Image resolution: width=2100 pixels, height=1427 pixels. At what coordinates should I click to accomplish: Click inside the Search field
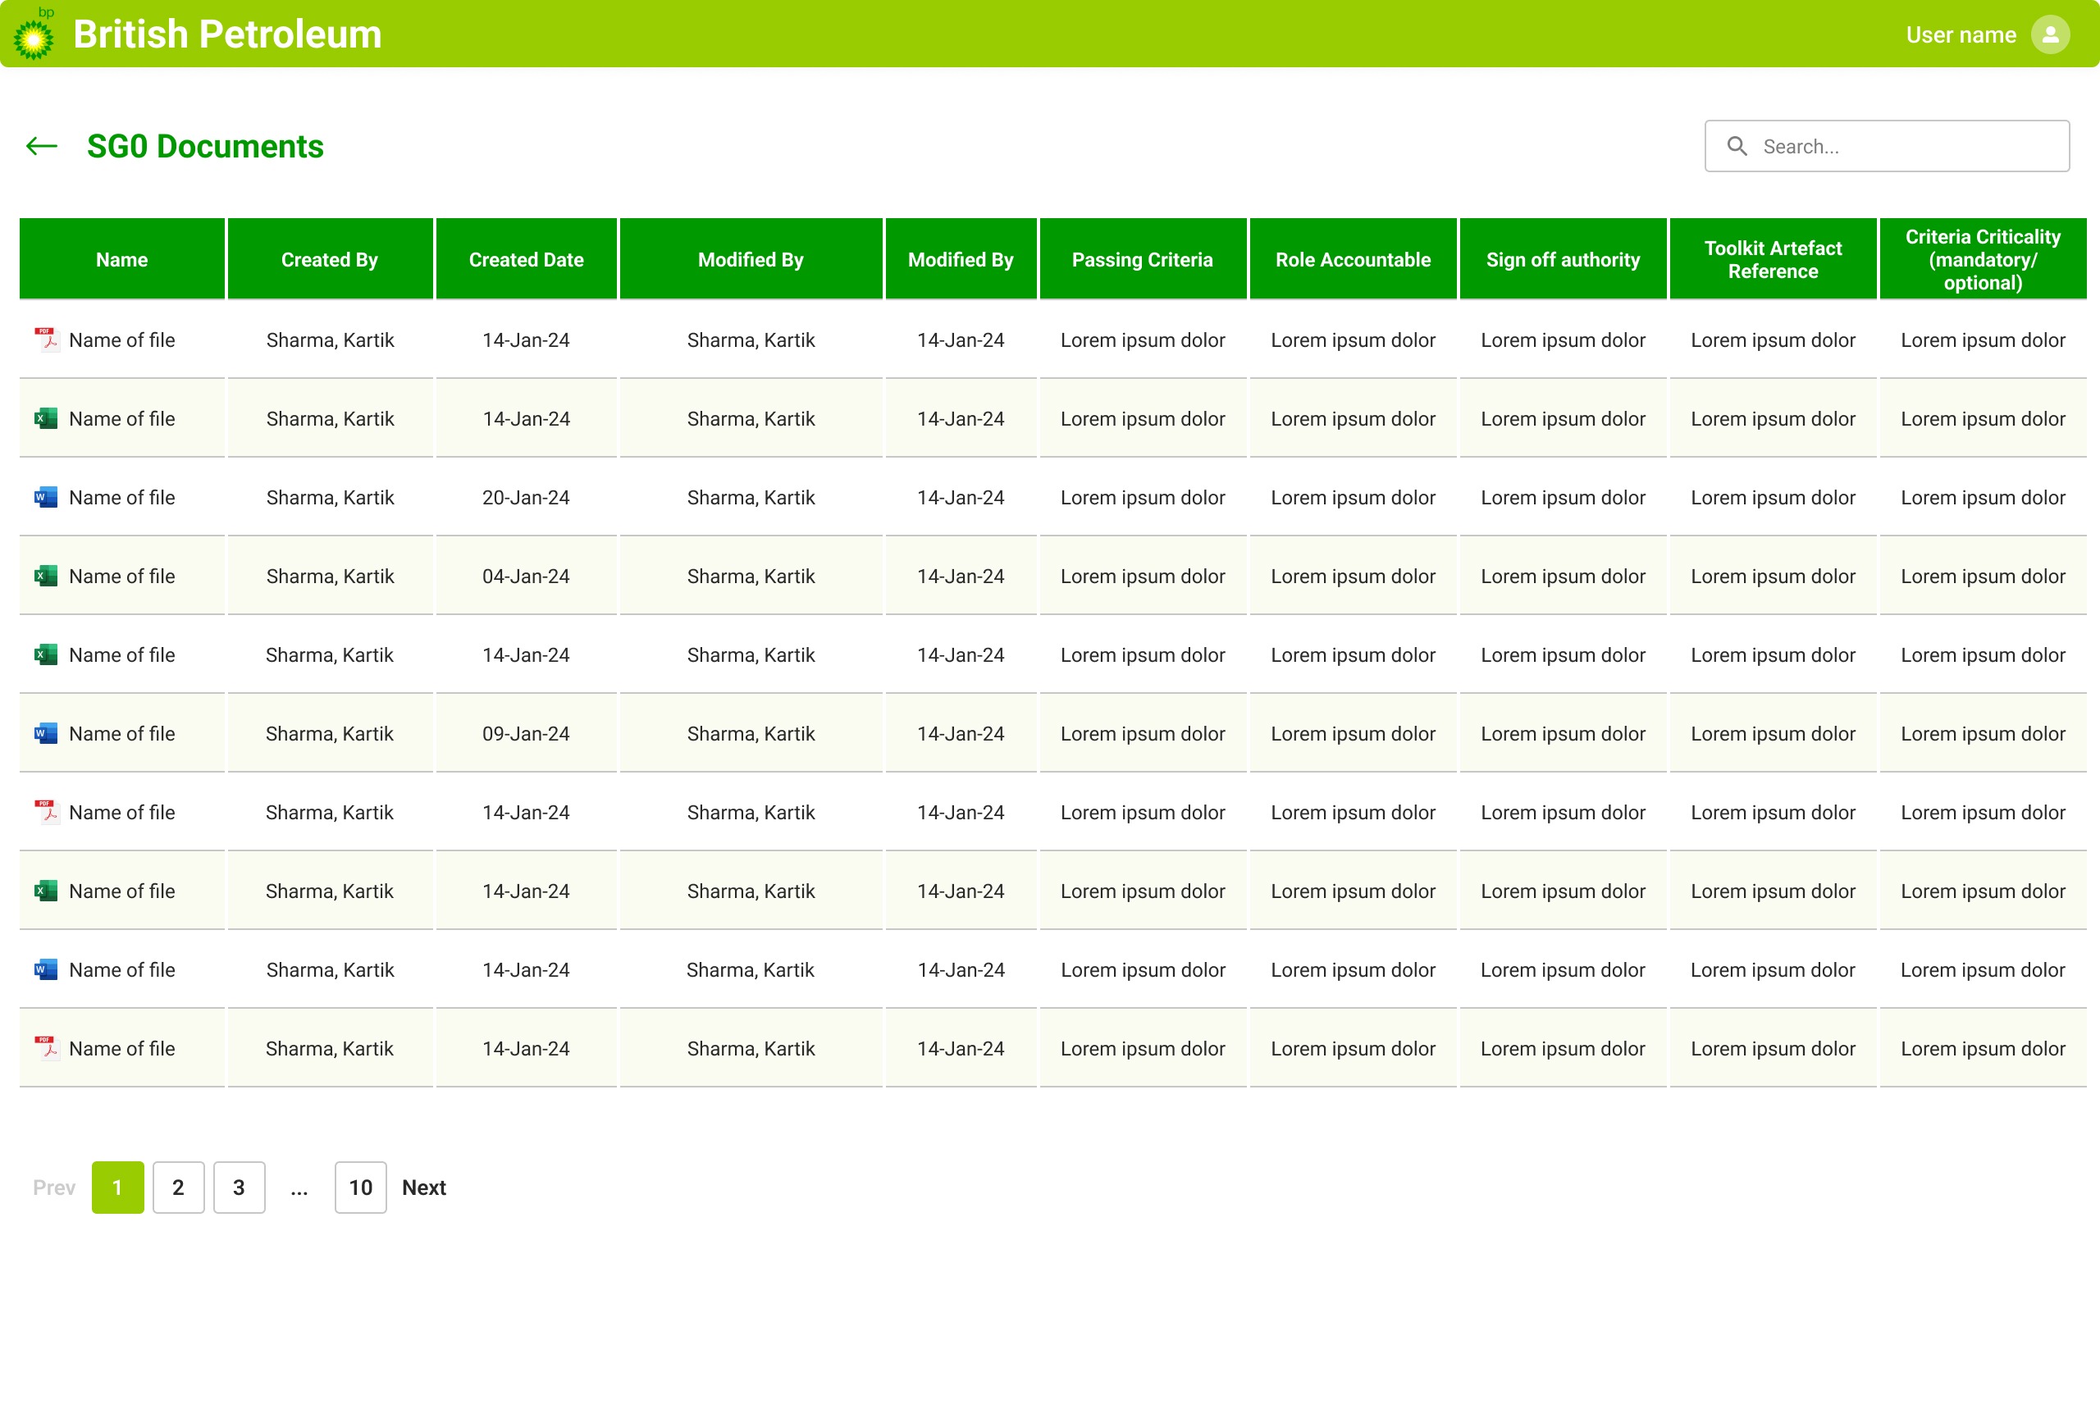pyautogui.click(x=1906, y=146)
